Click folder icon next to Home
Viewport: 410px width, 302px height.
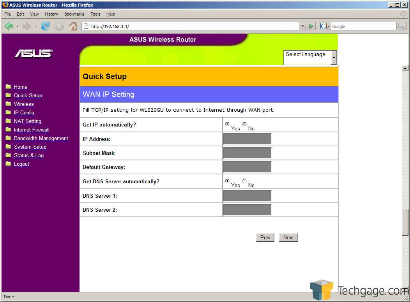point(8,86)
